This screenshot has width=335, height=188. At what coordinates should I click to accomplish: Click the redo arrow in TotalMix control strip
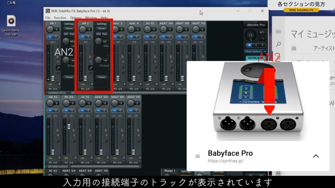point(262,39)
